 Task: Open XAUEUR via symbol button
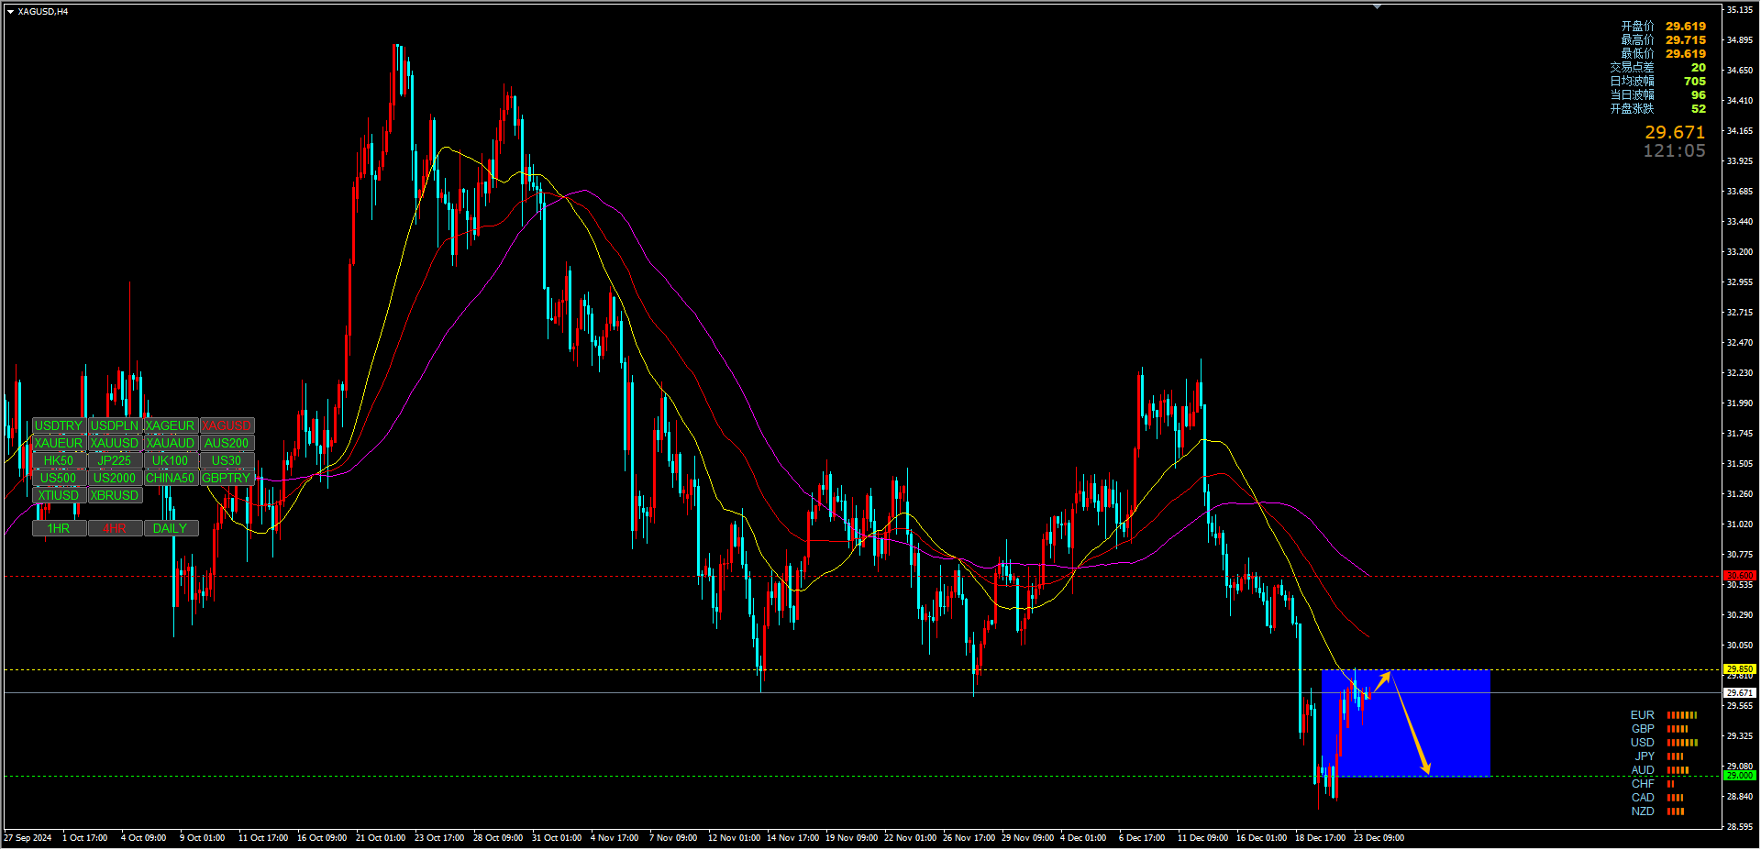59,444
